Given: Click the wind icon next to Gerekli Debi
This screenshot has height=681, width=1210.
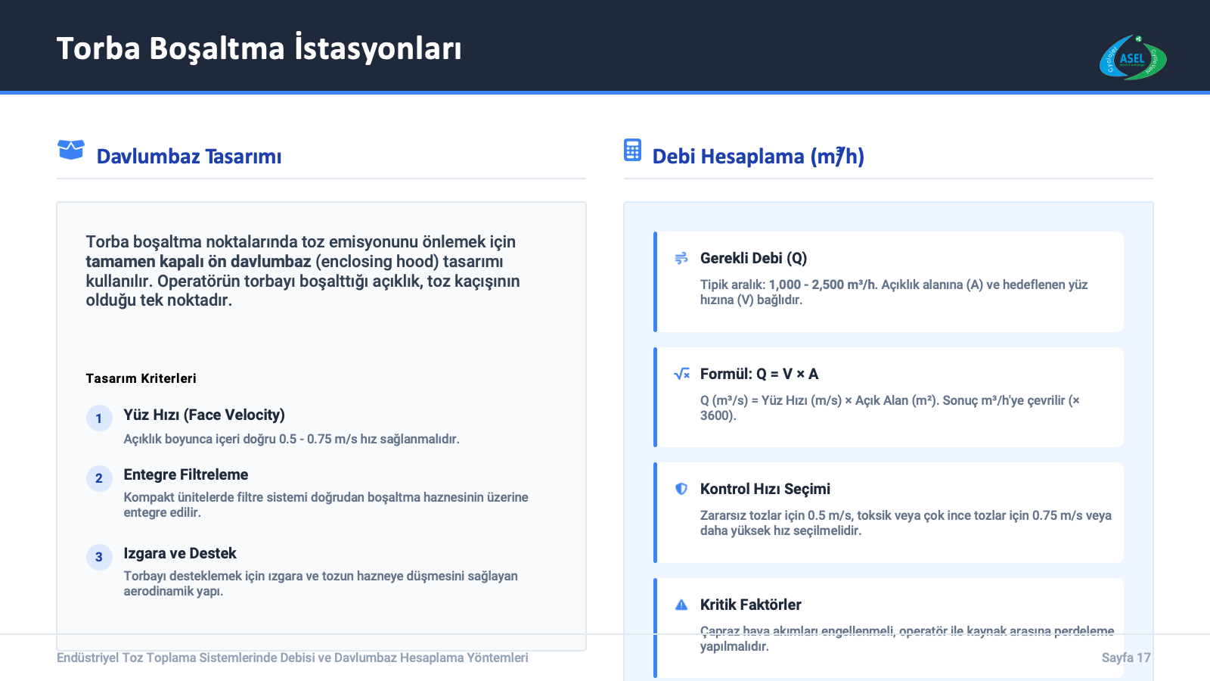Looking at the screenshot, I should 681,258.
